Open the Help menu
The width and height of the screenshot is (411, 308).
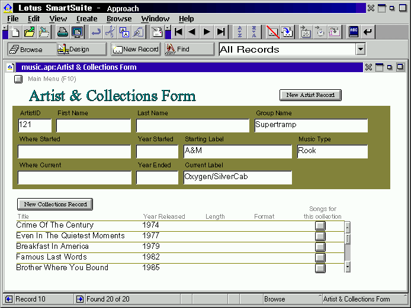coord(187,19)
